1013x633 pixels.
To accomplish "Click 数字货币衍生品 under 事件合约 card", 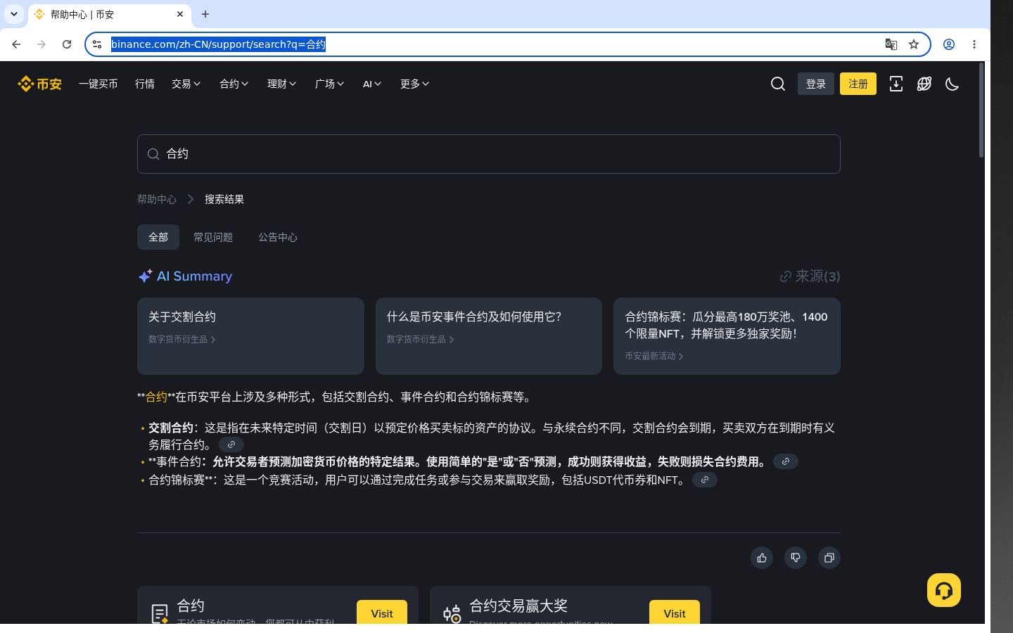I will pos(421,340).
